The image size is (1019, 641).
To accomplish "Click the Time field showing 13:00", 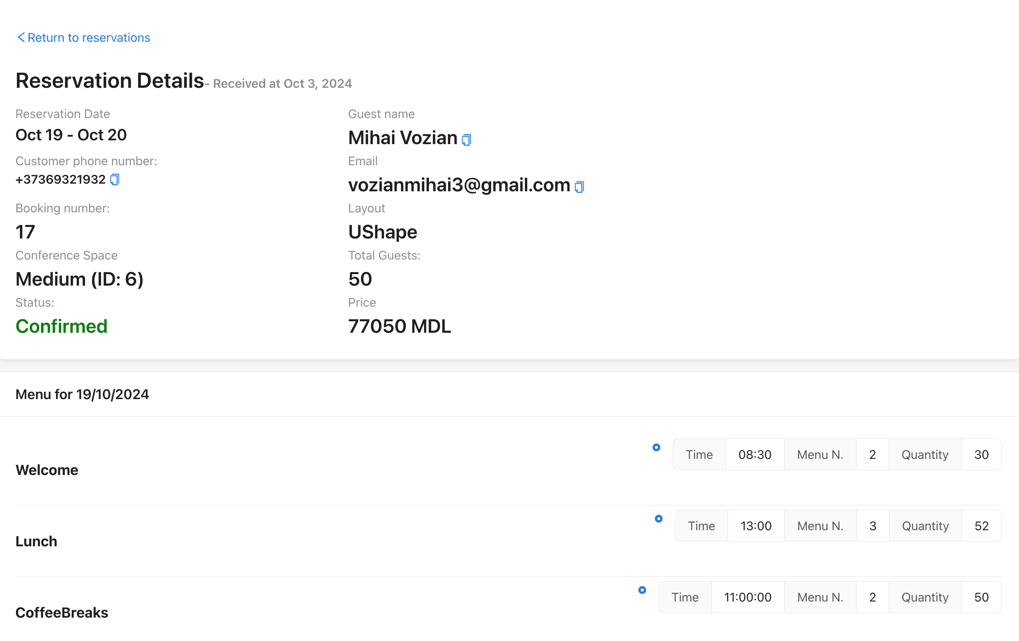I will 755,526.
